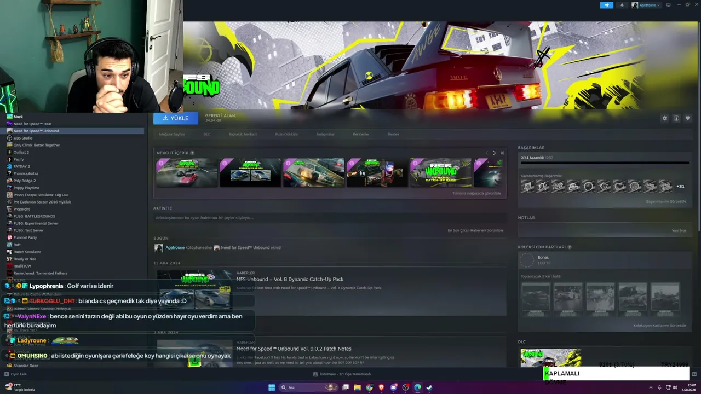Open the Destek tab
The image size is (701, 394).
(394, 134)
